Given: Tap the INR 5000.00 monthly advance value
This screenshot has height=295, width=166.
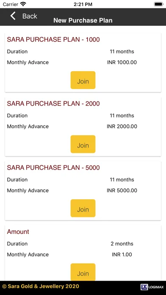Looking at the screenshot, I should coord(122,190).
